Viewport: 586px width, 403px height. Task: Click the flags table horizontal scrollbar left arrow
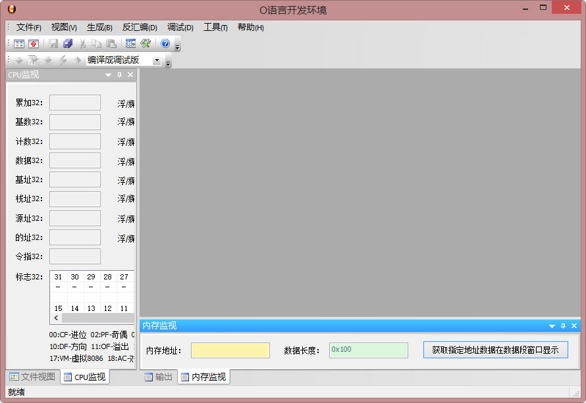56,318
